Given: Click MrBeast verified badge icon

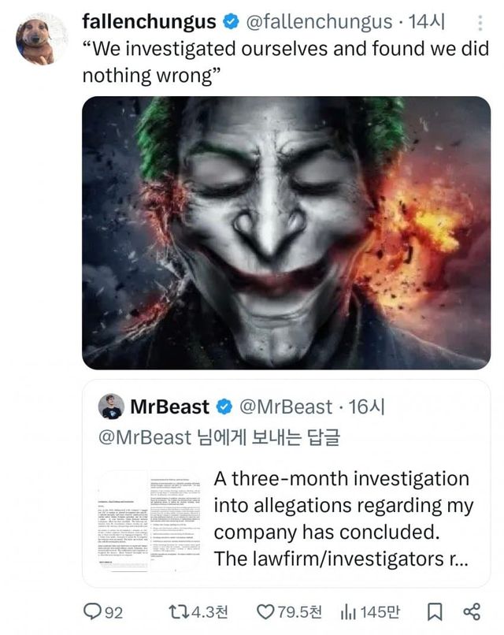Looking at the screenshot, I should click(224, 407).
